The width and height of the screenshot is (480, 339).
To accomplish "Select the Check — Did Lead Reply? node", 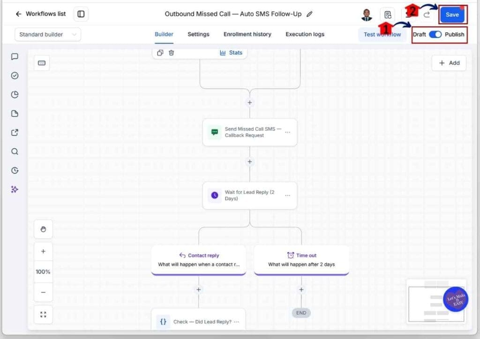I will click(x=199, y=319).
